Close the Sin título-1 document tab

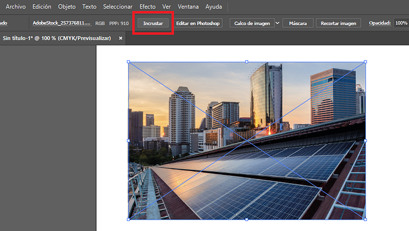[x=120, y=38]
